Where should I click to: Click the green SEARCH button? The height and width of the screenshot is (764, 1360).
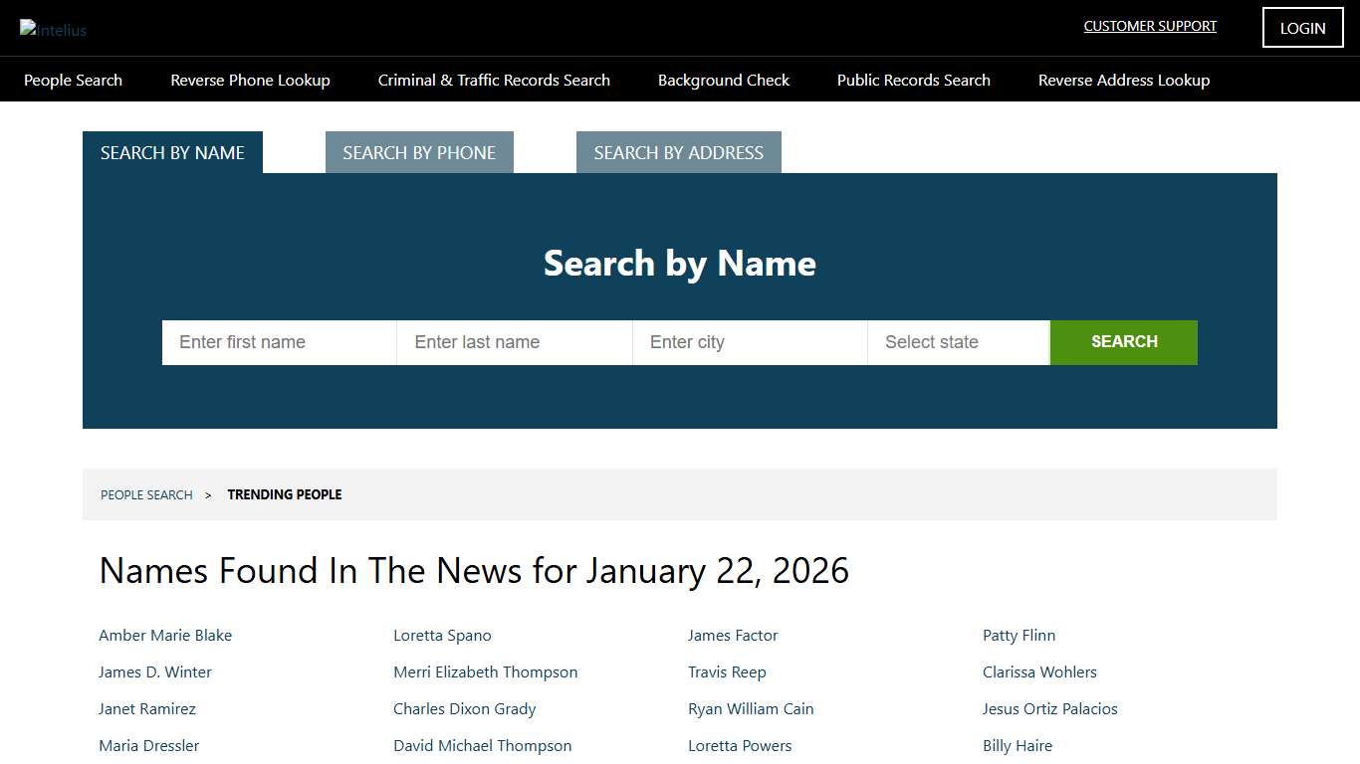[1123, 342]
